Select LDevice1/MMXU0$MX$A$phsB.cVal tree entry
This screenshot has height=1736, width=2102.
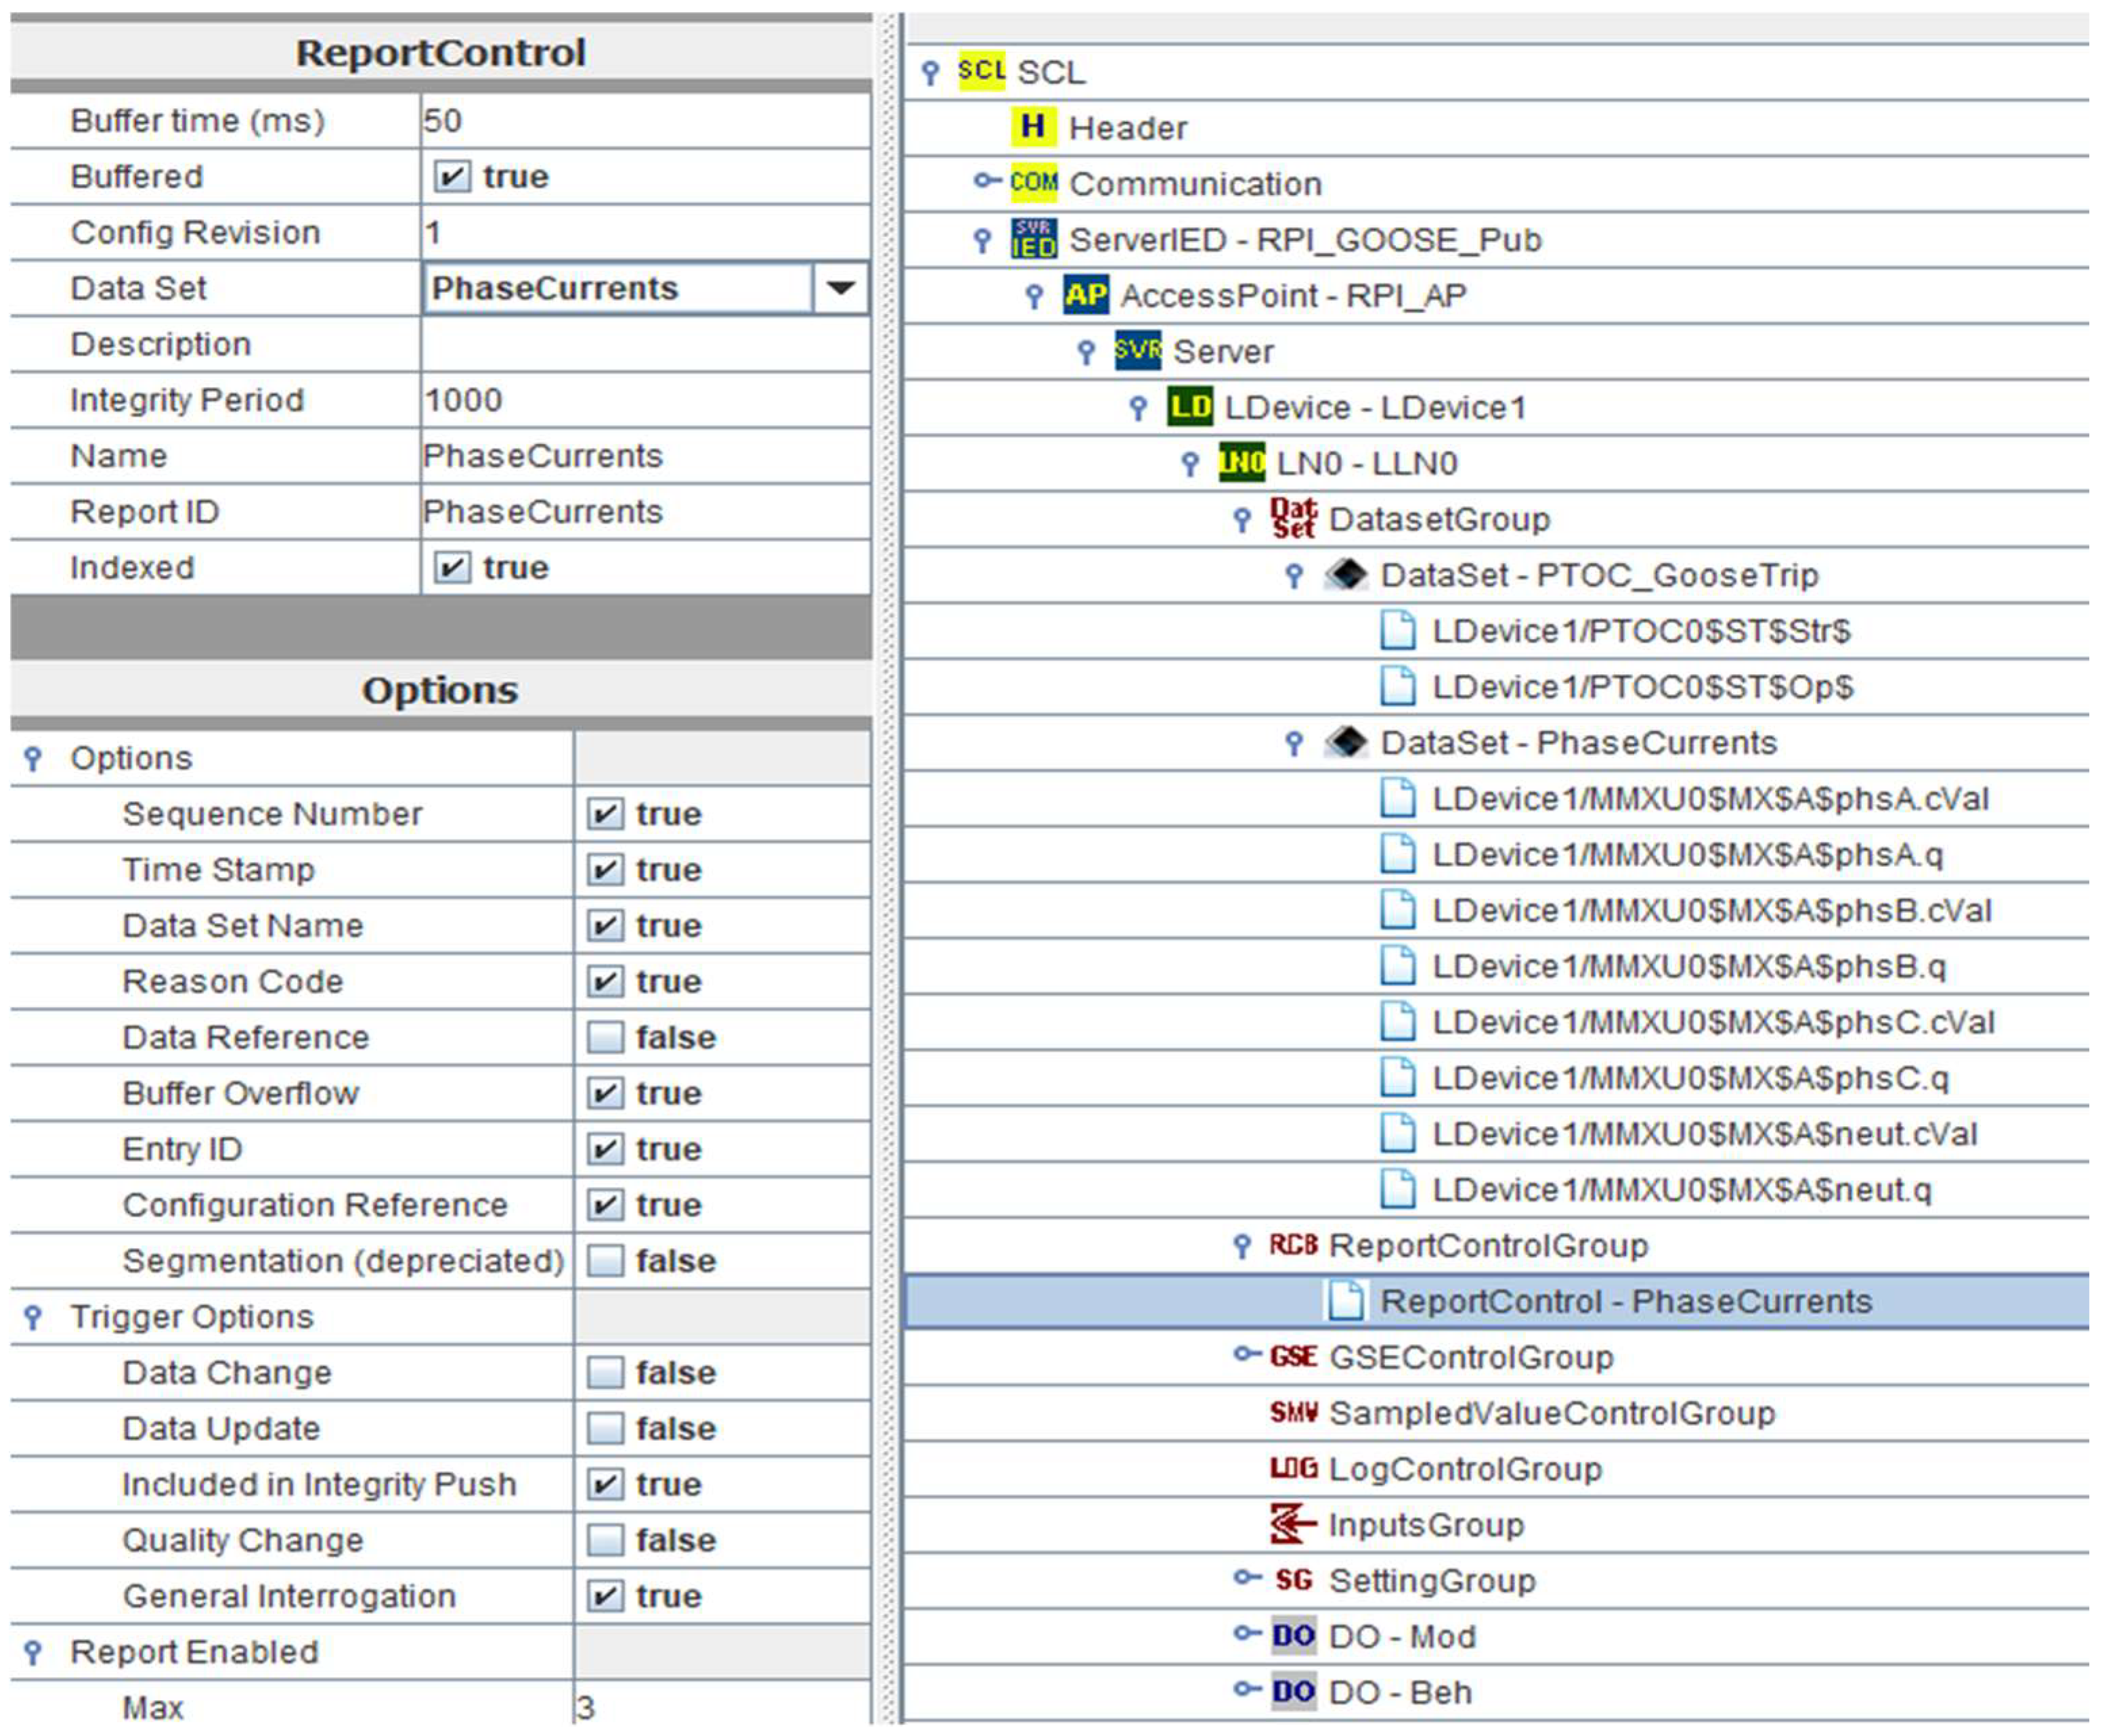(x=1711, y=910)
